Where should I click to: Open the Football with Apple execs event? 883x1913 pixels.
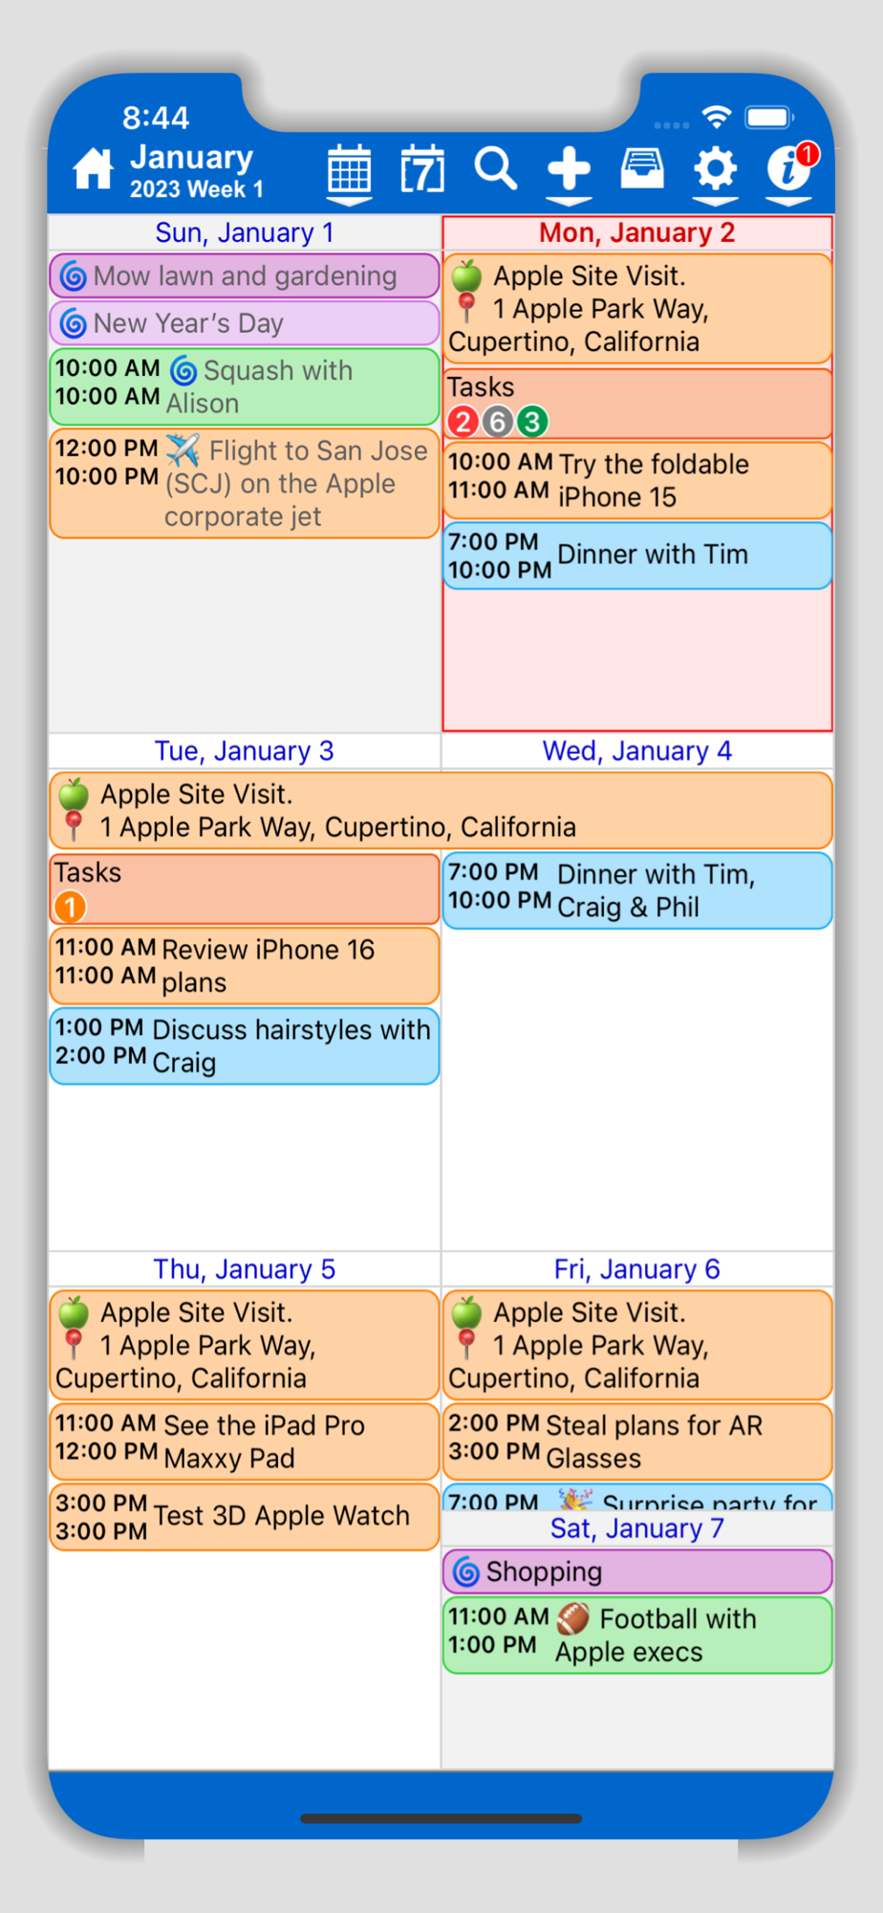[637, 1636]
